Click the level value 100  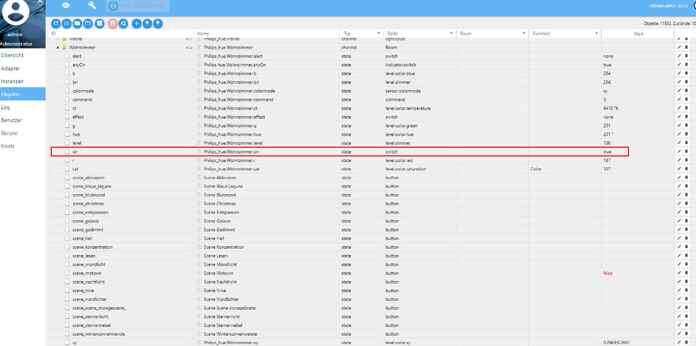[x=607, y=143]
